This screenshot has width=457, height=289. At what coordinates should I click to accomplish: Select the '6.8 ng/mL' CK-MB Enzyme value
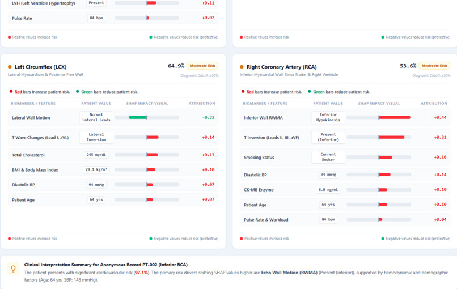[328, 190]
